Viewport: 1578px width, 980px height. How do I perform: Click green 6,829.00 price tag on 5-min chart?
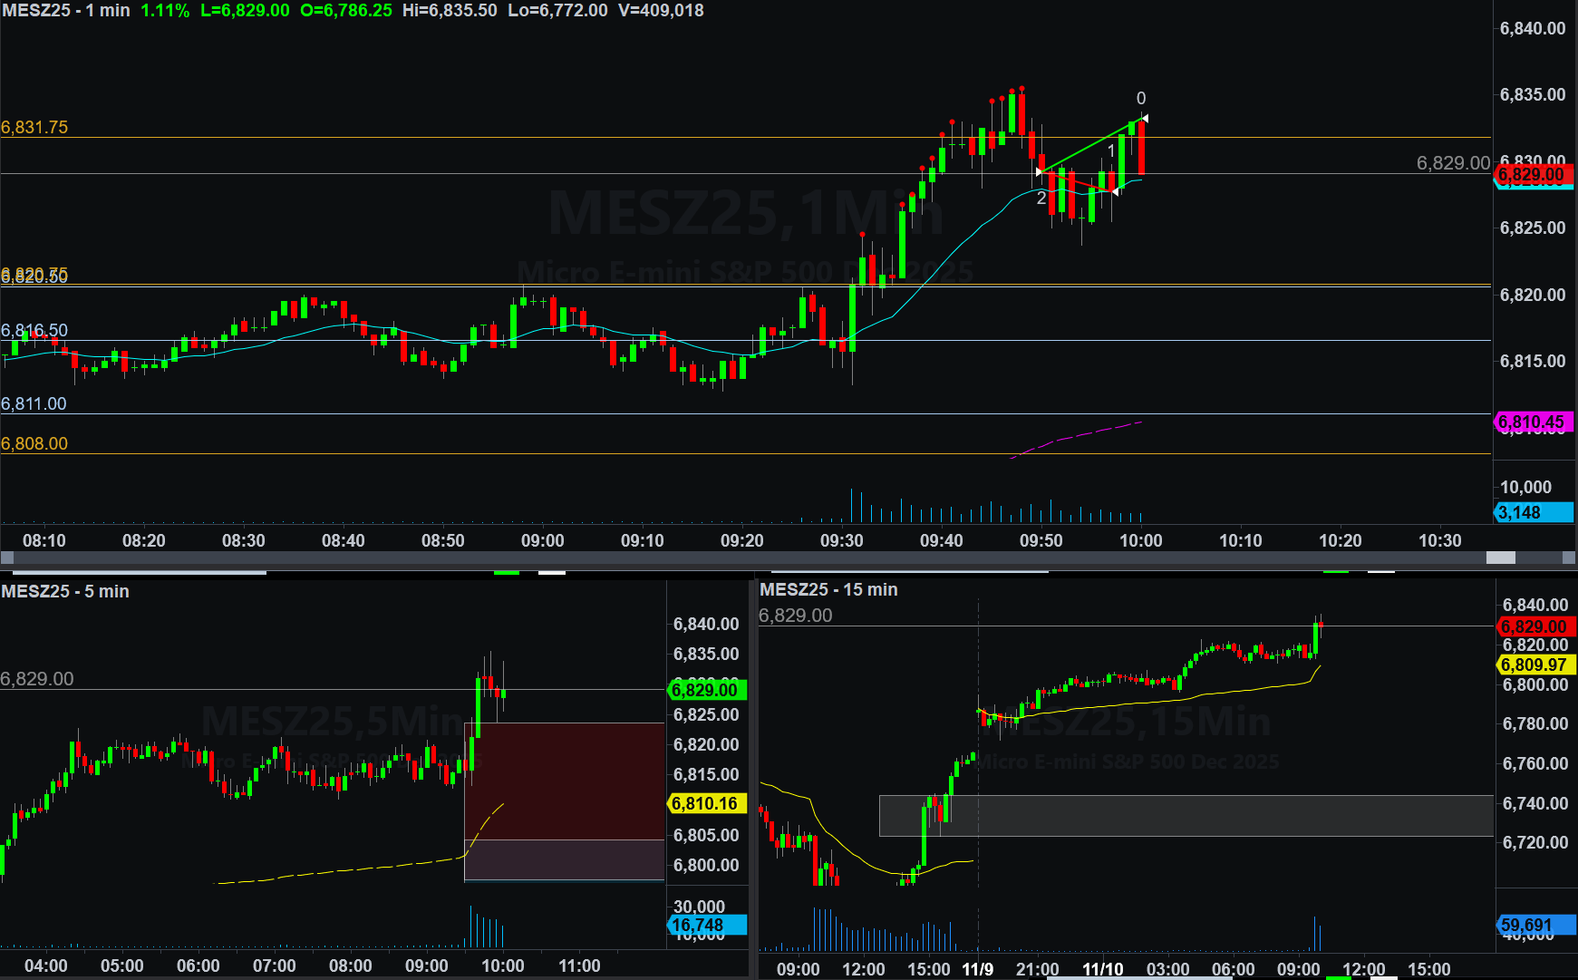(706, 690)
